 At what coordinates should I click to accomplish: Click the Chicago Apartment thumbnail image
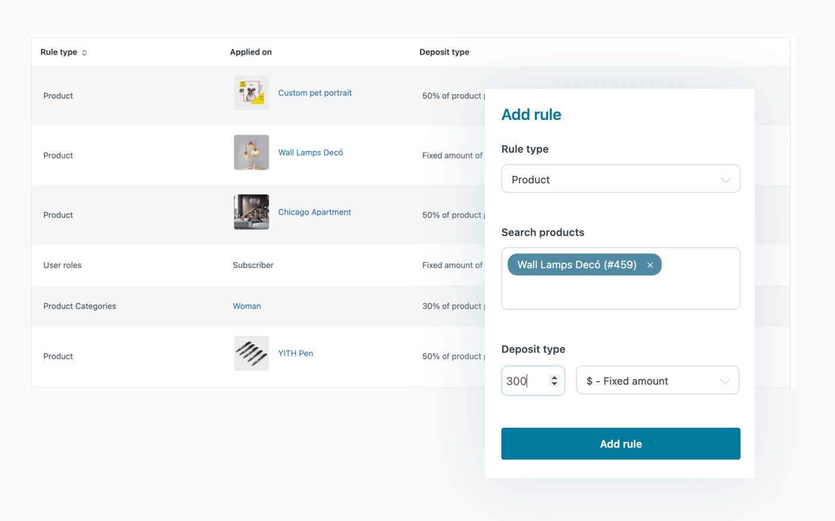pyautogui.click(x=251, y=212)
